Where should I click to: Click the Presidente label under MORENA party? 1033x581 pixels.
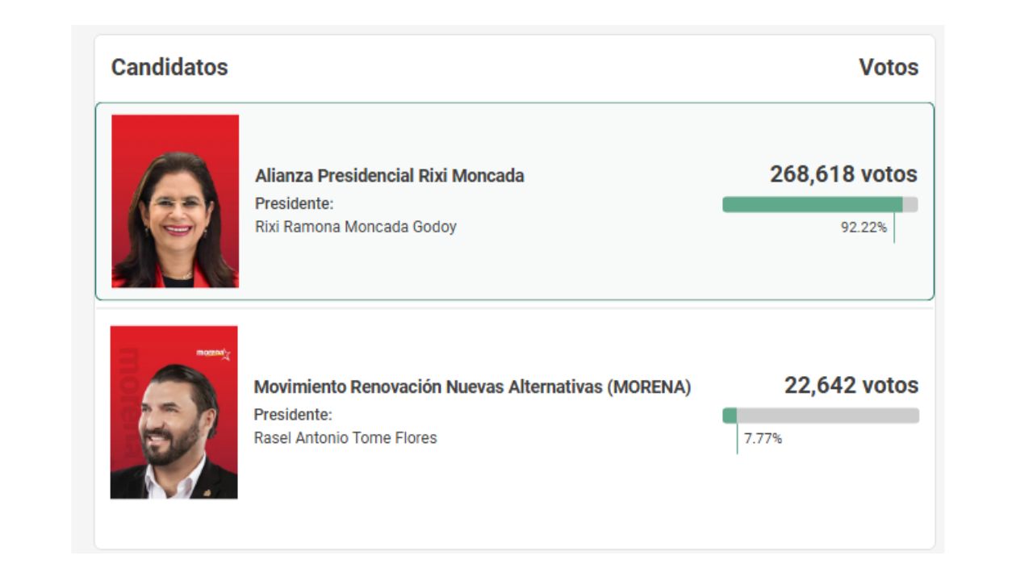click(x=293, y=415)
